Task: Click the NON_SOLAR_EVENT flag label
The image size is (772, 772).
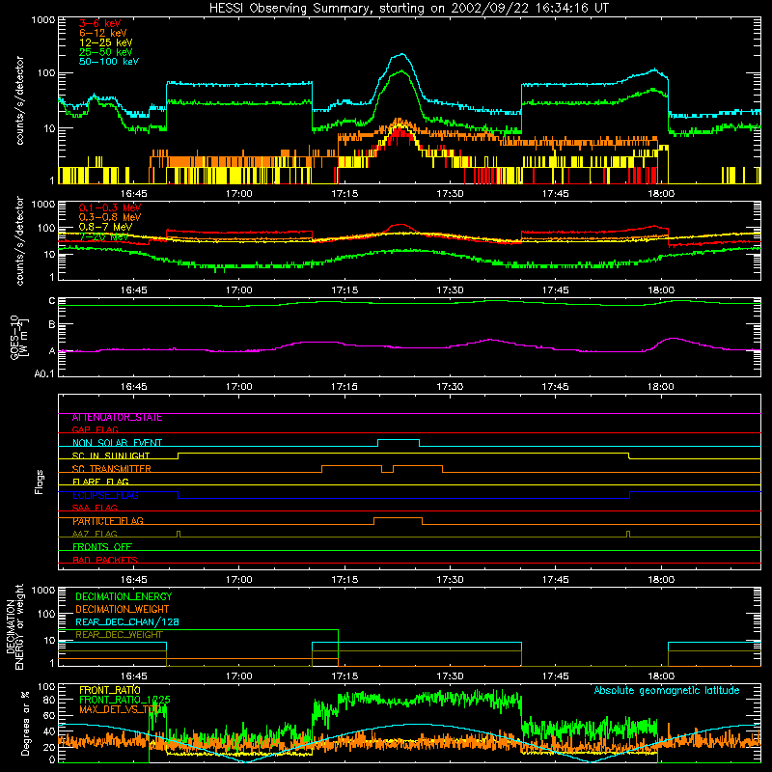Action: [117, 443]
